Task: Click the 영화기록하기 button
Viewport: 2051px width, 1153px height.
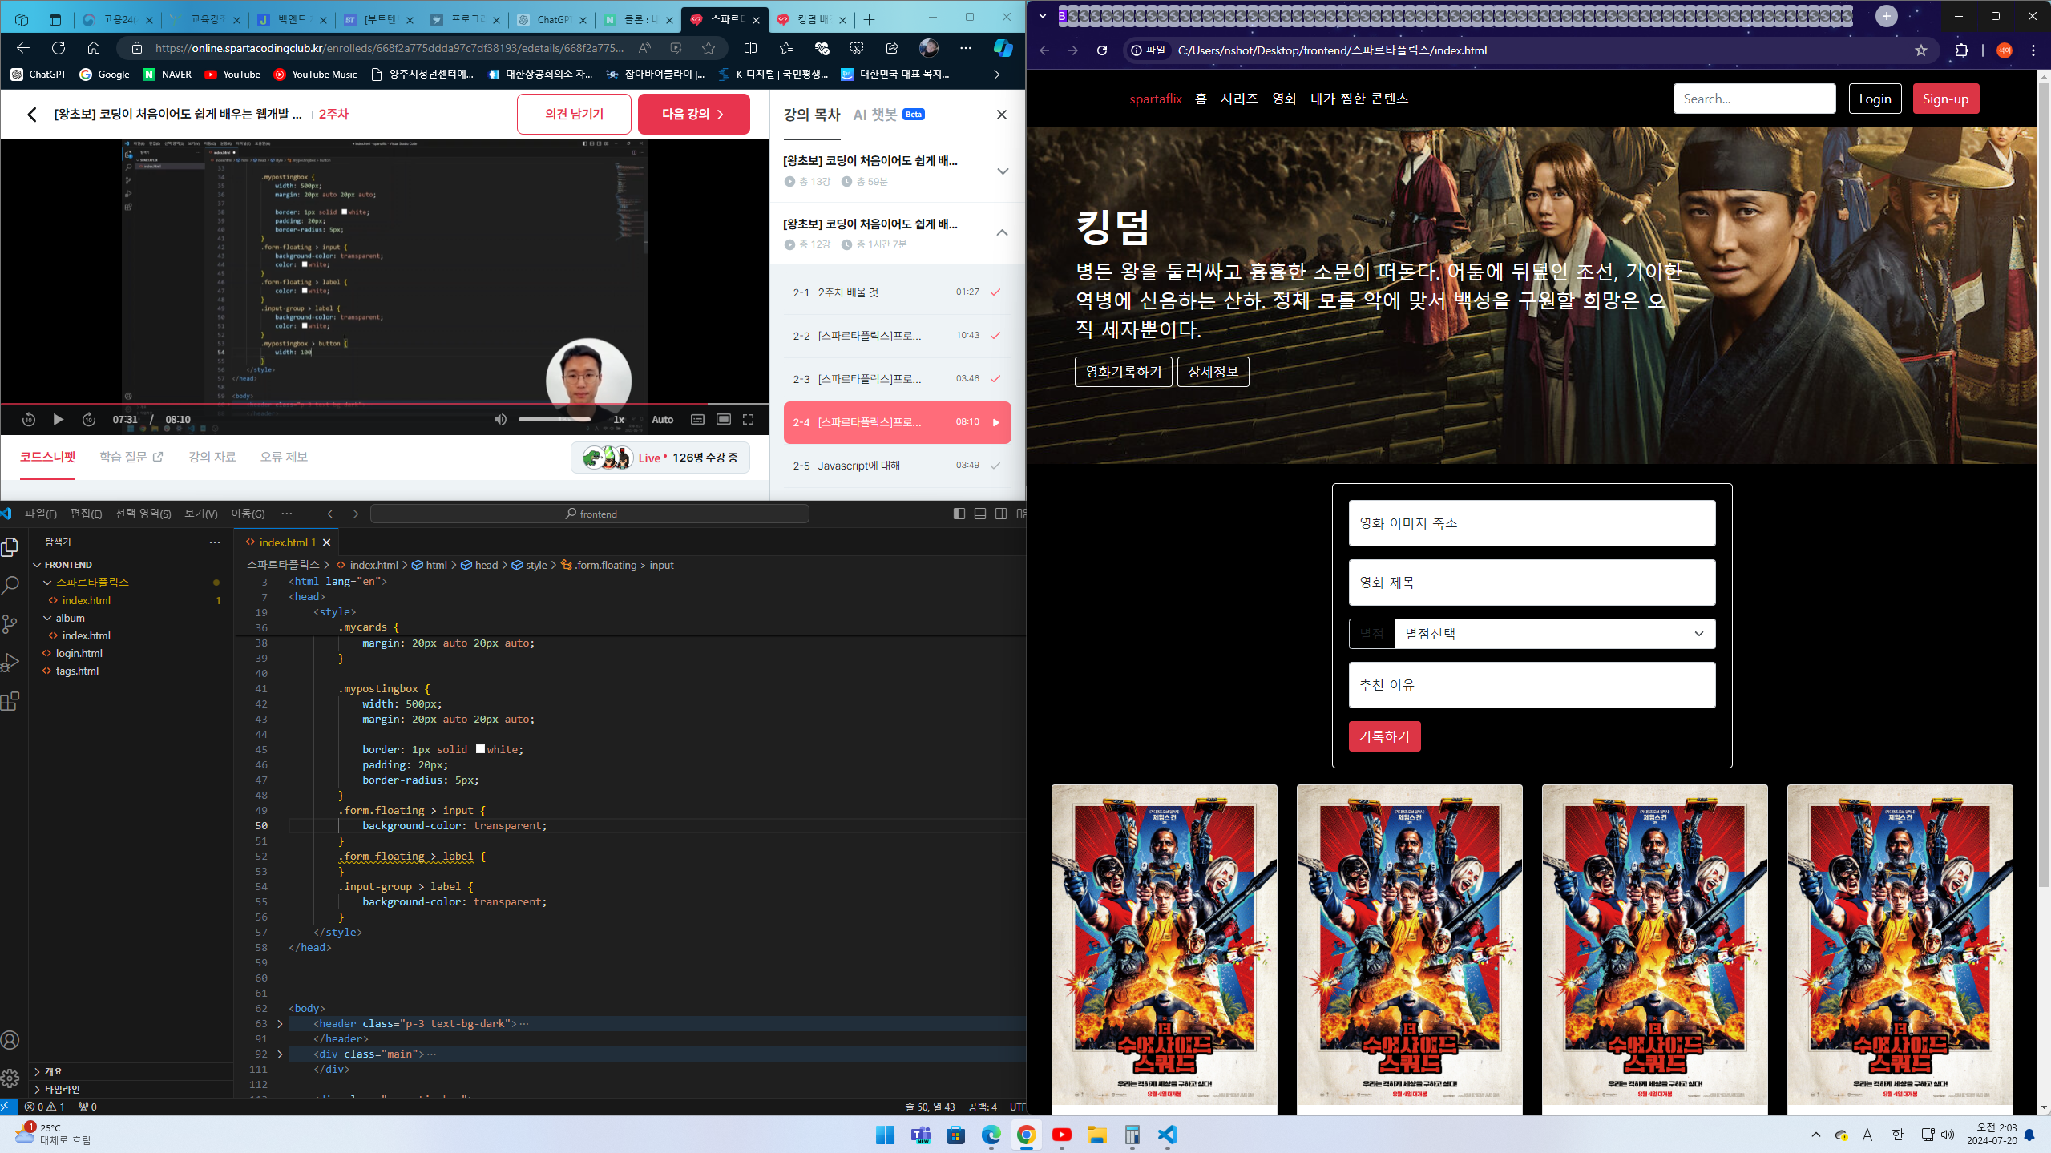Action: (x=1123, y=372)
